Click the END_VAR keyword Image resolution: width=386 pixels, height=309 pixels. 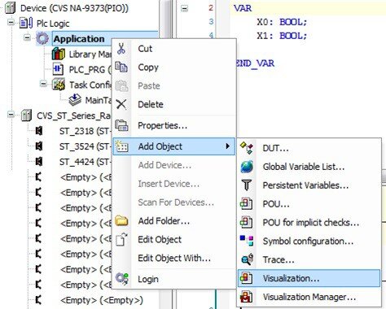[255, 63]
